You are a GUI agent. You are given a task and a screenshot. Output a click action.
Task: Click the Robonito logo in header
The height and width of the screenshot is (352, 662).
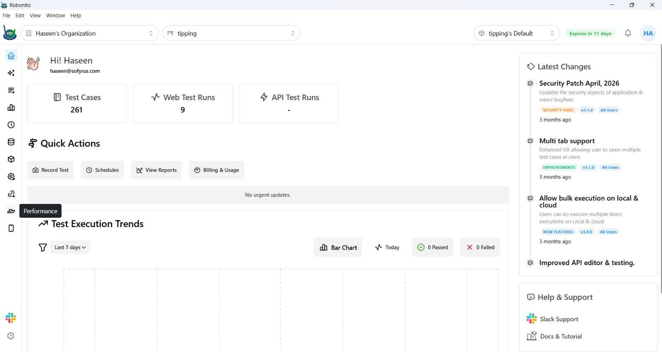[10, 33]
